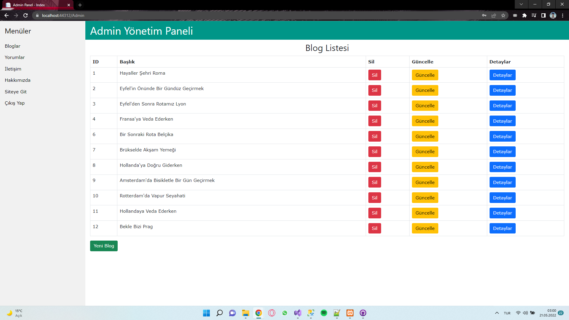Open the browser profile avatar
Image resolution: width=569 pixels, height=320 pixels.
coord(553,15)
